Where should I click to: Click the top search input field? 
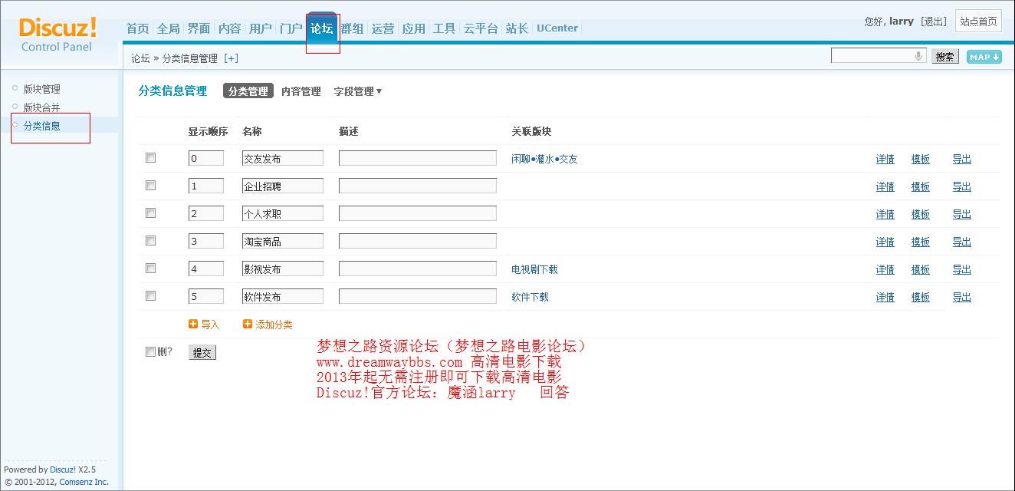[x=879, y=56]
